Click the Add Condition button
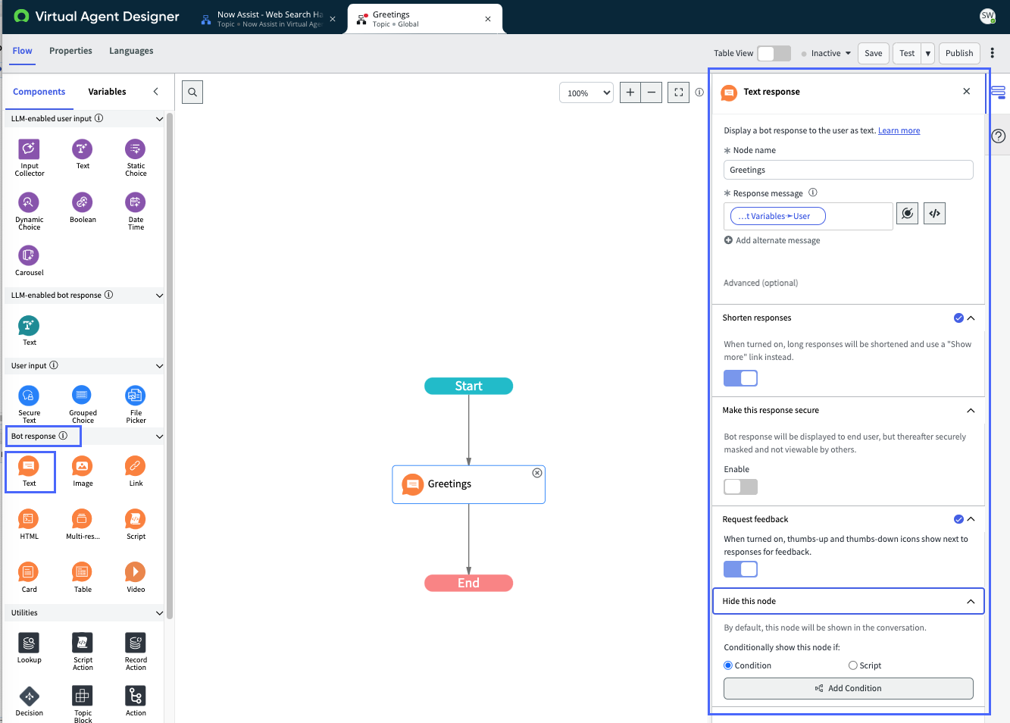 click(849, 688)
